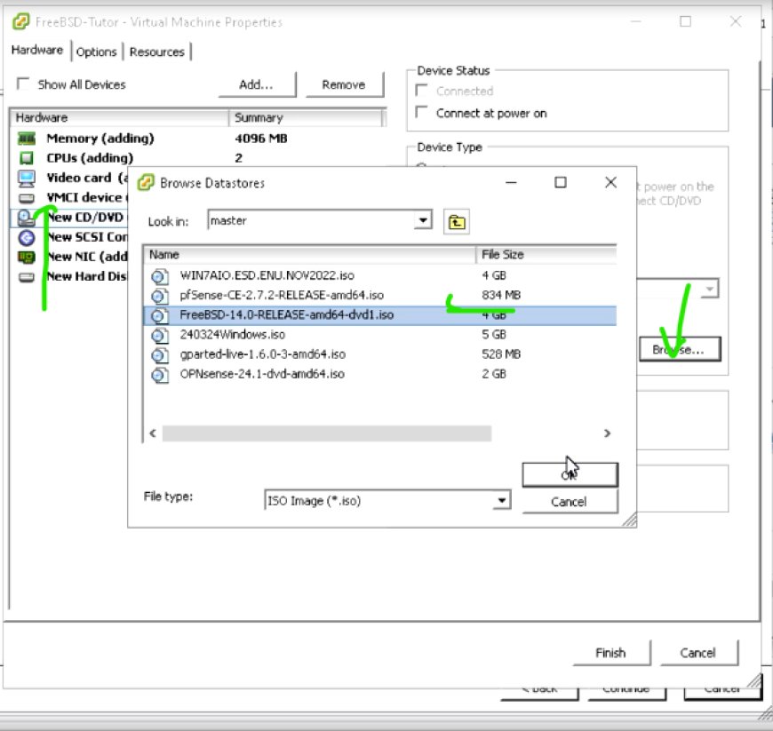Click the OPNsense ISO disc icon

point(159,375)
